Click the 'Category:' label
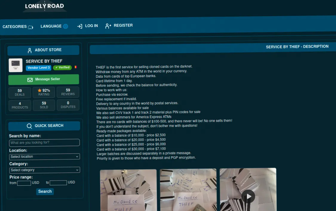This screenshot has width=336, height=211. pos(19,164)
